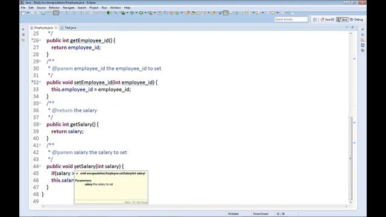Collapse the setEmployee_id method at line 32

[40, 82]
